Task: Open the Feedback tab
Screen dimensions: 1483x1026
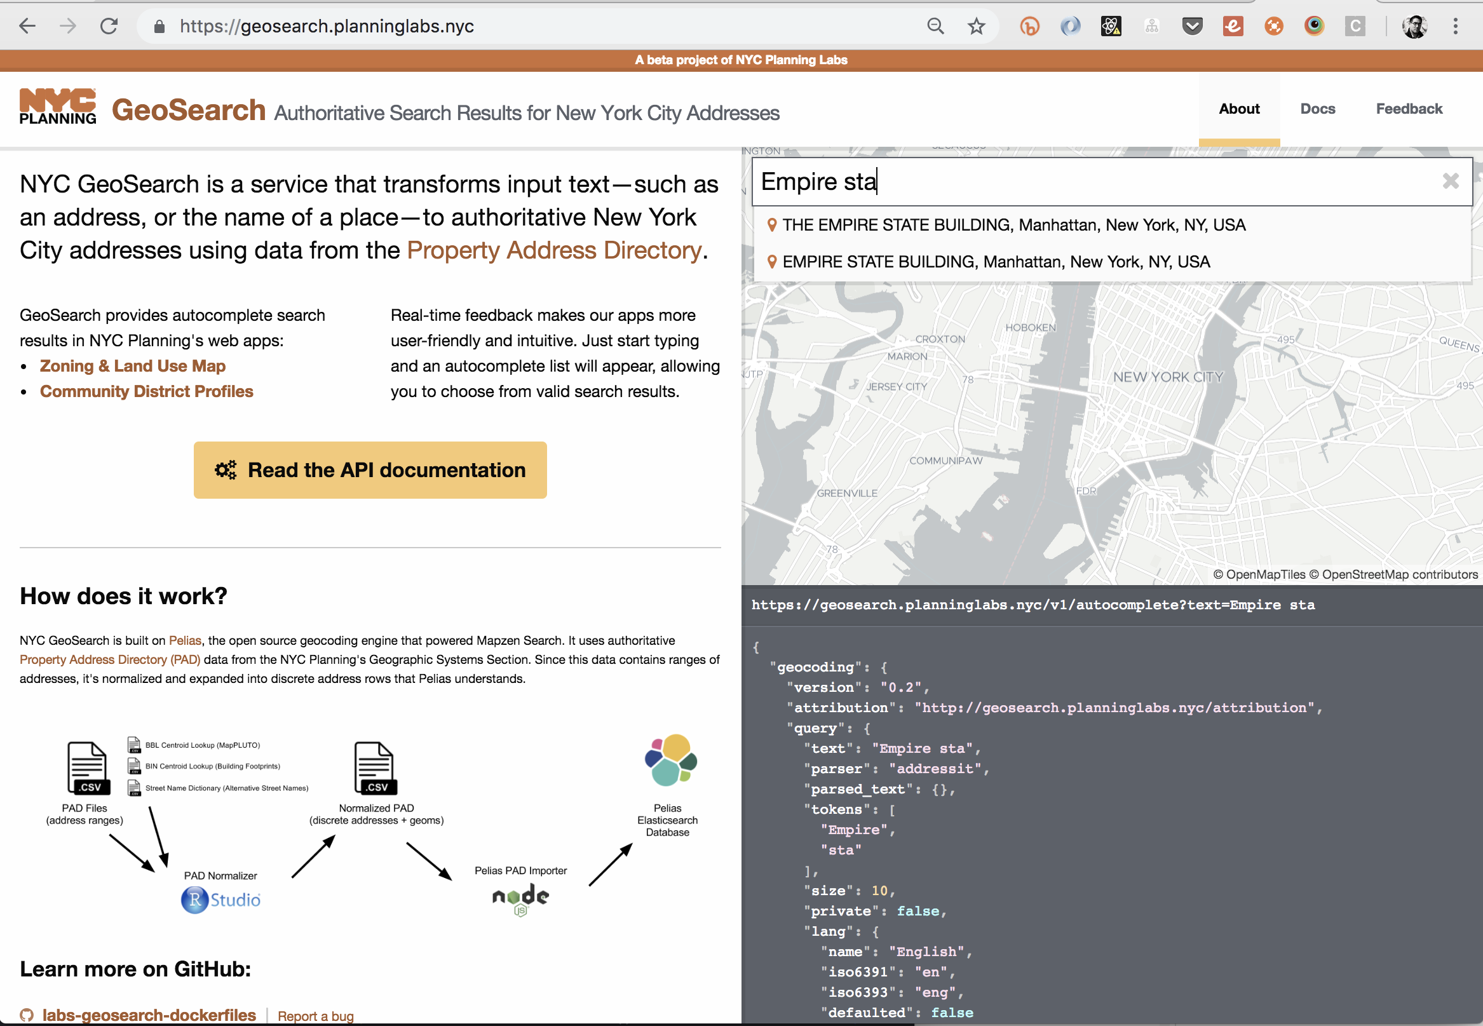Action: 1409,109
